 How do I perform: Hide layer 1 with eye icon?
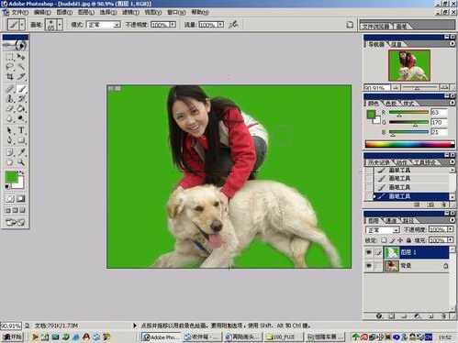(x=369, y=252)
